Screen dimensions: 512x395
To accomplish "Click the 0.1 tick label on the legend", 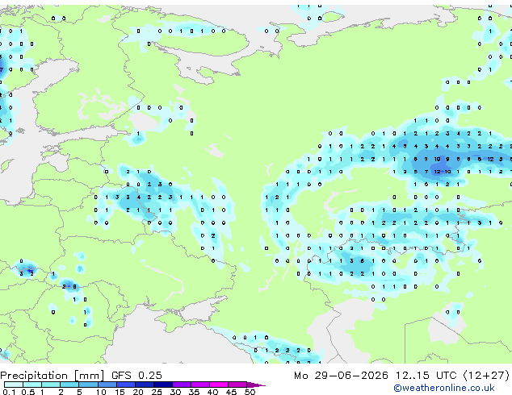I will click(9, 392).
